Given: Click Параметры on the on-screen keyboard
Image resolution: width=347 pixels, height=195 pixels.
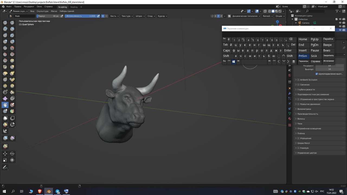Looking at the screenshot, I should coord(303,61).
